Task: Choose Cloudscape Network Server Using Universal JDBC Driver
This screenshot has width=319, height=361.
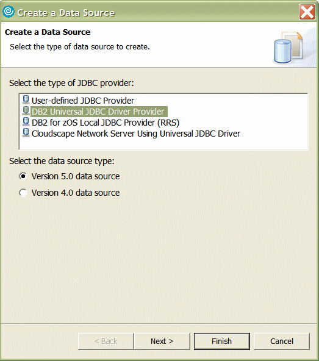Action: coord(136,134)
